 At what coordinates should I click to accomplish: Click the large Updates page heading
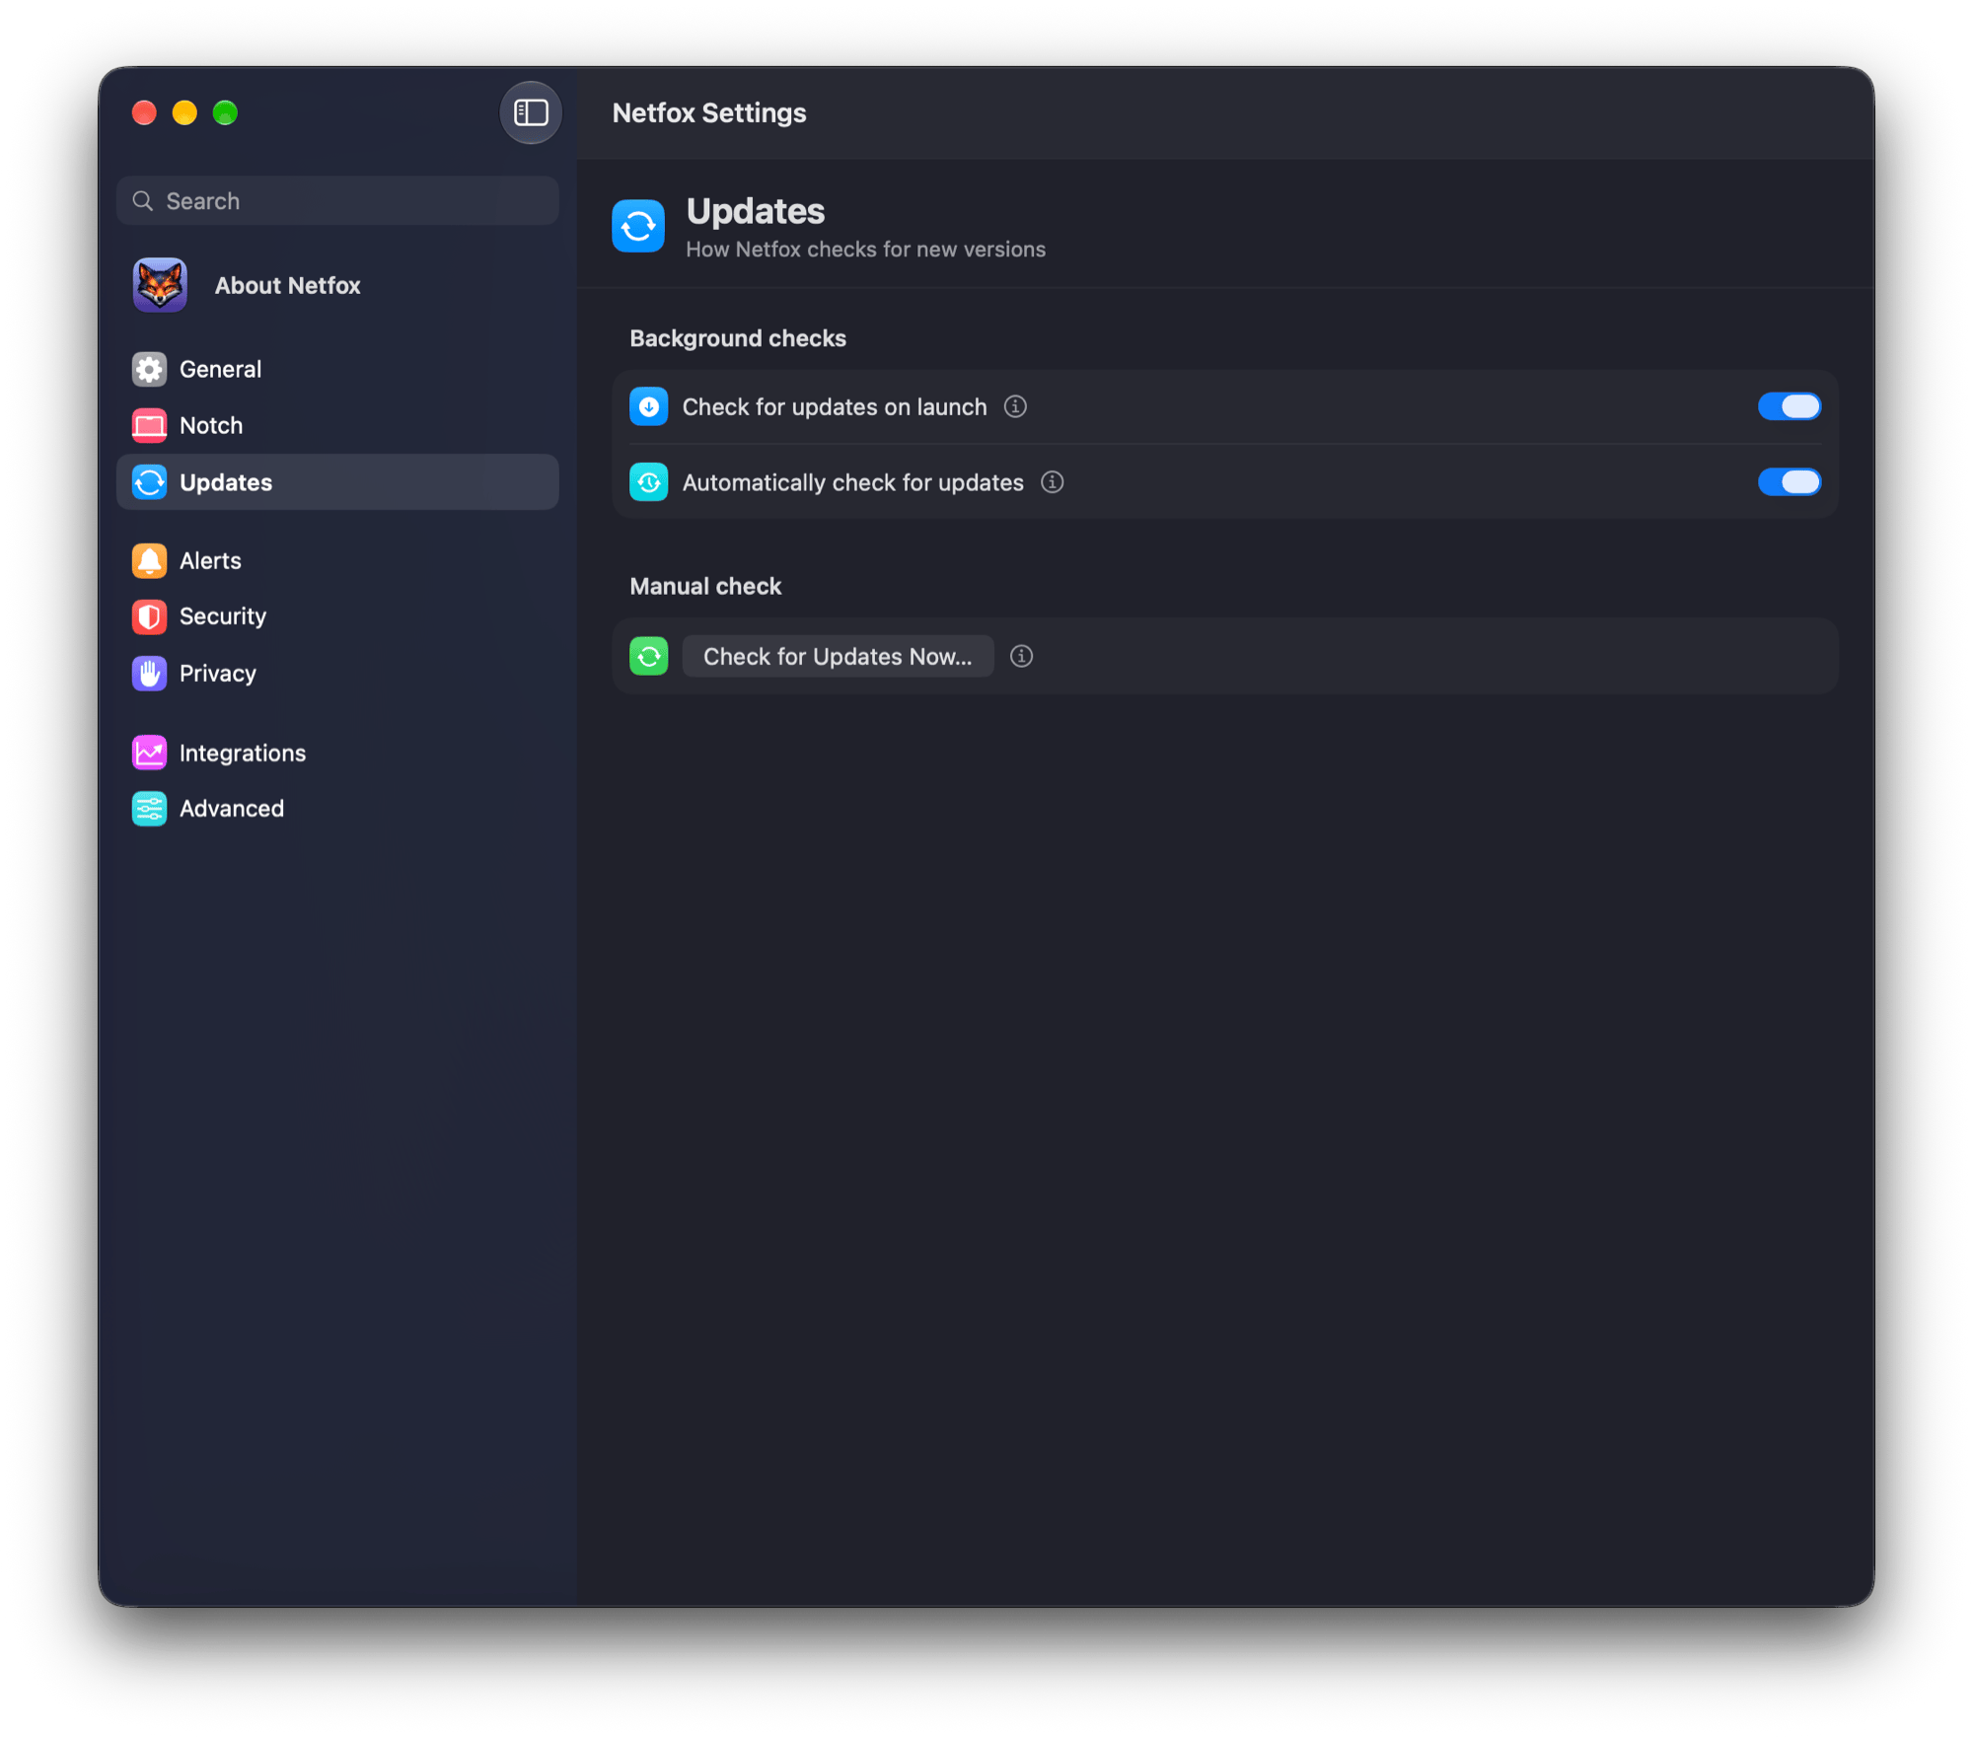pos(756,211)
